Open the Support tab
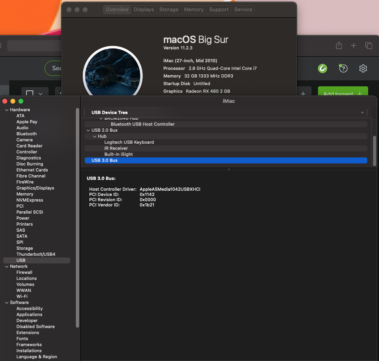 tap(219, 9)
